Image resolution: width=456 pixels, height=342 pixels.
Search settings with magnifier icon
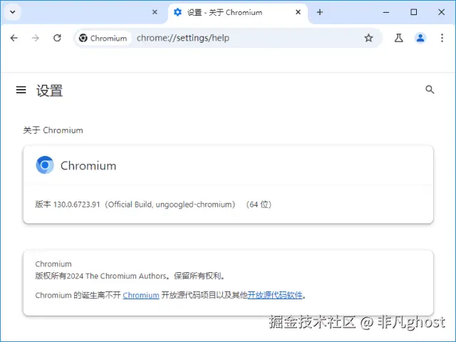point(430,90)
